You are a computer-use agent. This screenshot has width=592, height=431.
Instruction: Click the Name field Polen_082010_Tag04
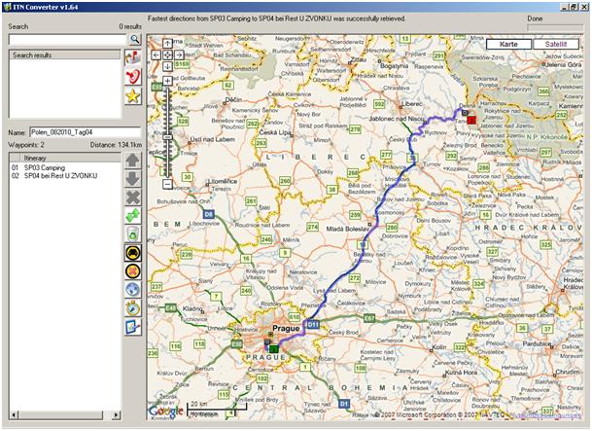click(x=85, y=132)
